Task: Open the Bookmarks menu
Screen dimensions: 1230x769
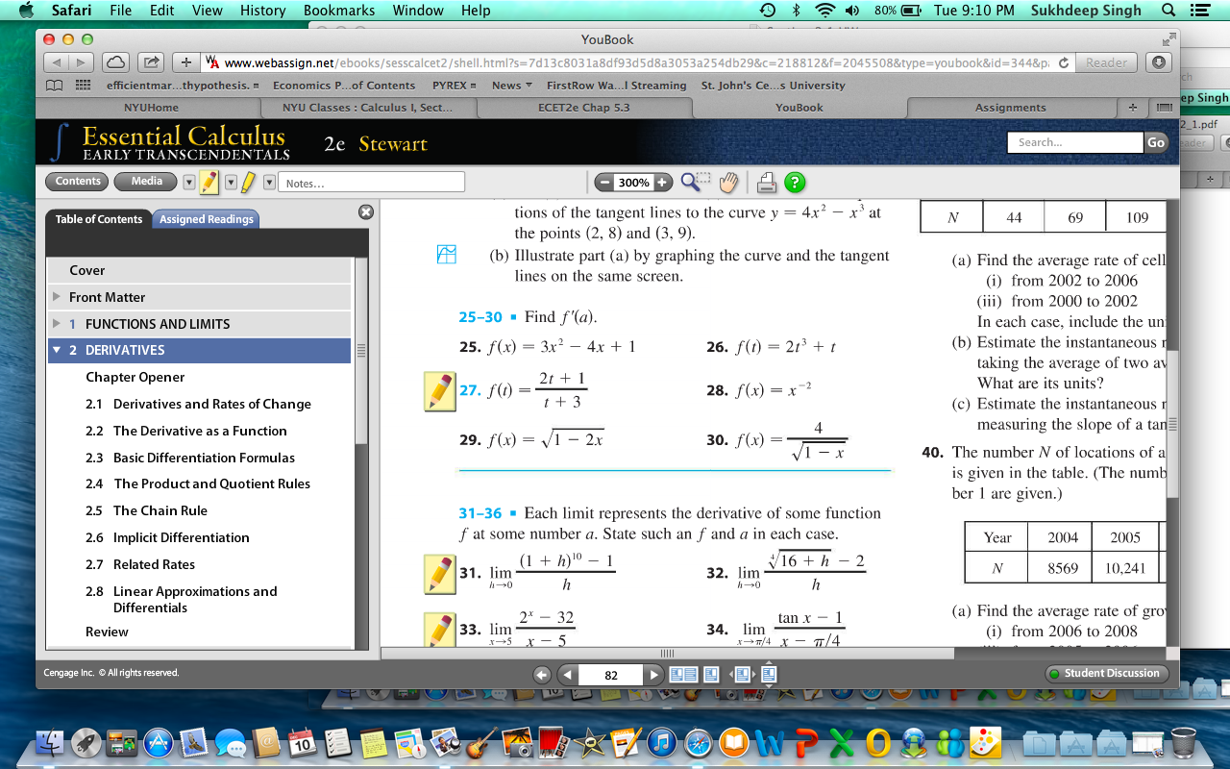Action: coord(339,11)
